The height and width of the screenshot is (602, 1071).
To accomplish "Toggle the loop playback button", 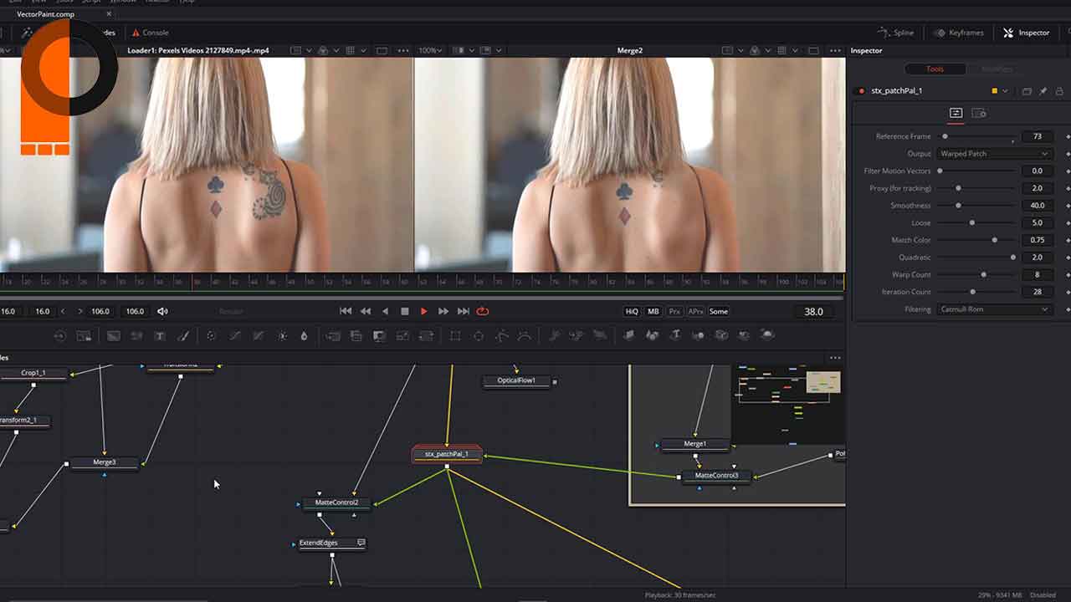I will (483, 311).
